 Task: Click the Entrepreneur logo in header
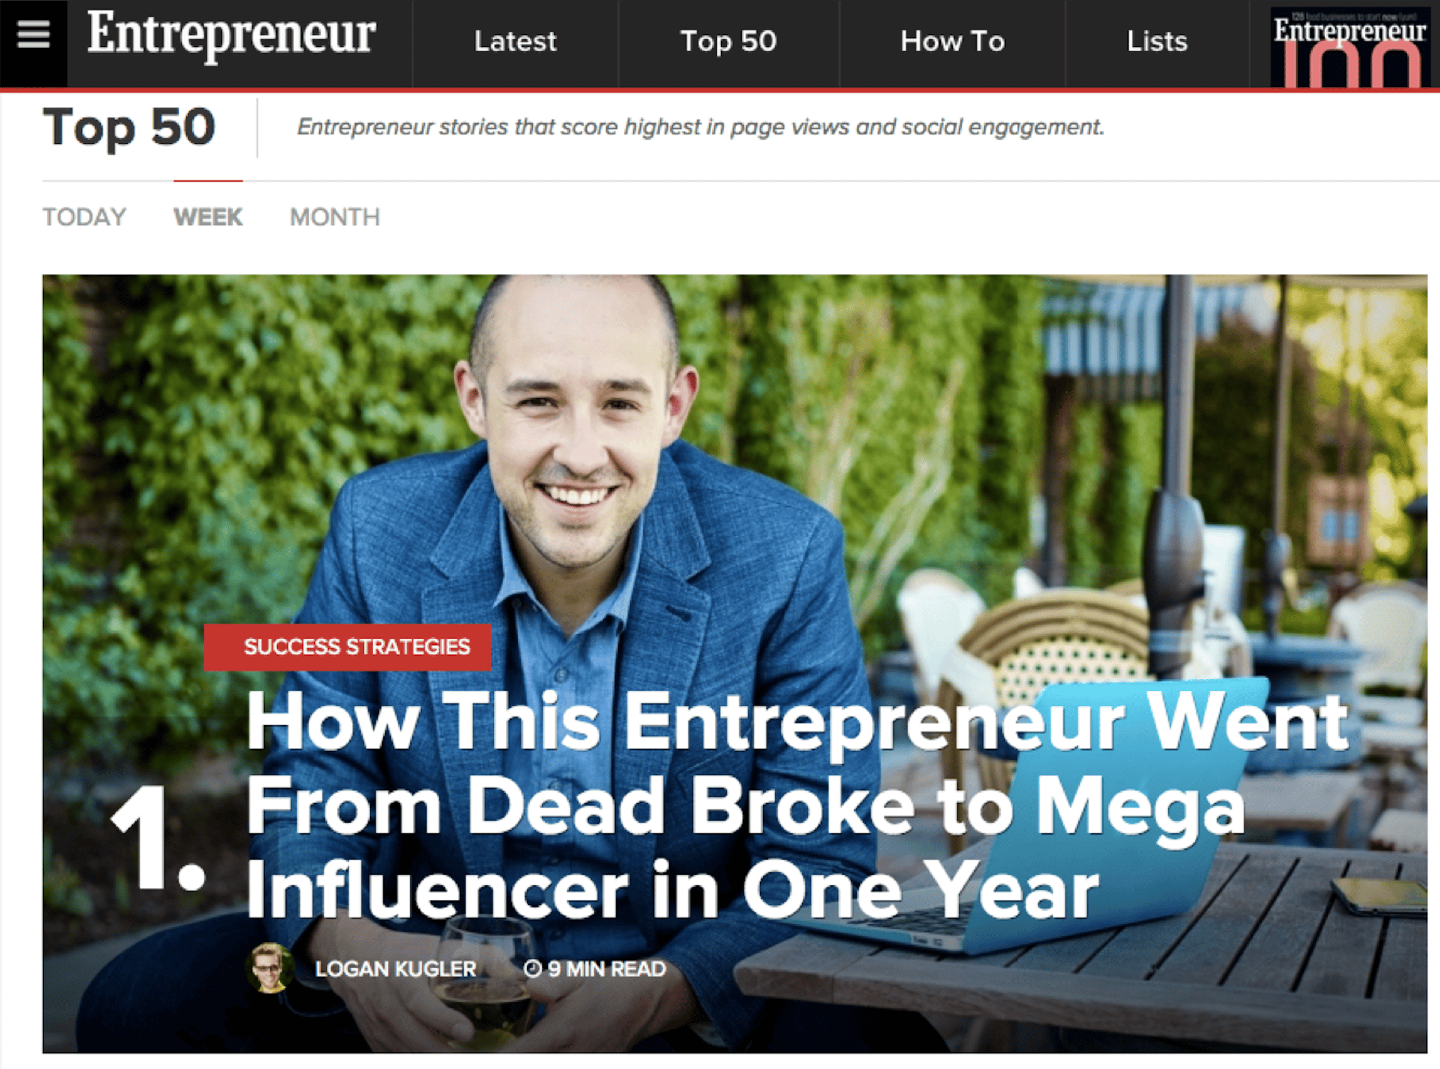tap(231, 35)
